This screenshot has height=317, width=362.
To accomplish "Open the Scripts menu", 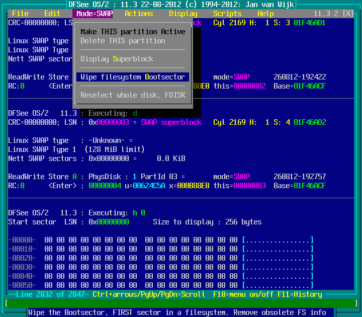I will click(227, 14).
